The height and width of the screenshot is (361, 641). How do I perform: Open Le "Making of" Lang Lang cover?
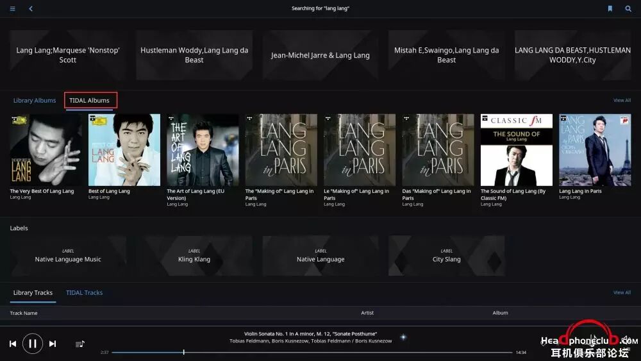click(x=360, y=150)
